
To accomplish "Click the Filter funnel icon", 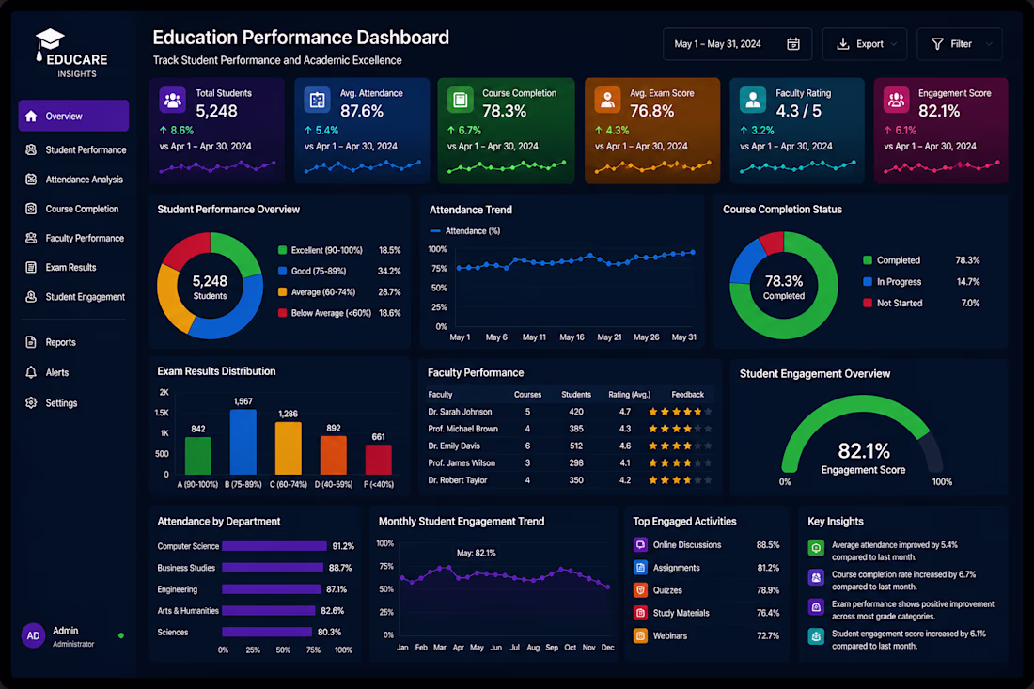I will pos(937,44).
